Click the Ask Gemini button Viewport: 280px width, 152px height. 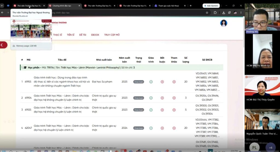211,6
